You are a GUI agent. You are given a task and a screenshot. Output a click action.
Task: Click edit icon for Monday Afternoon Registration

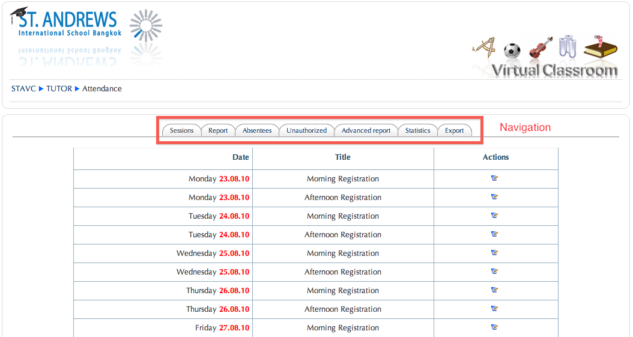[x=494, y=197]
